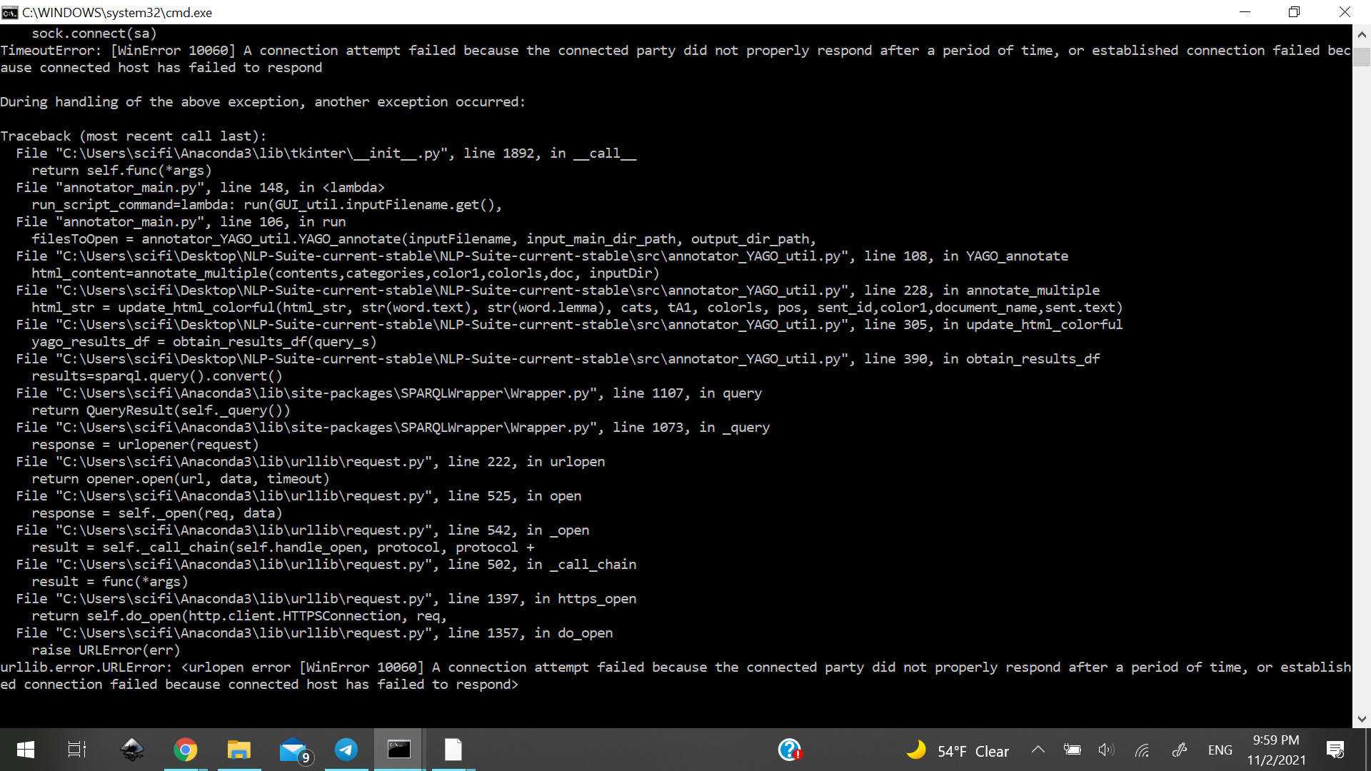The height and width of the screenshot is (771, 1371).
Task: Launch Inkscape from the taskbar
Action: click(132, 750)
